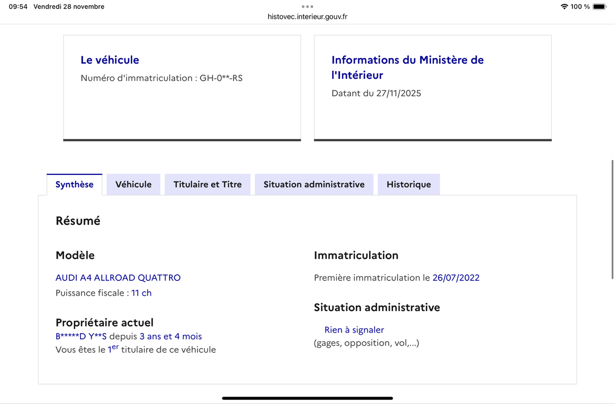Tap the 100 % battery percentage

pyautogui.click(x=580, y=7)
